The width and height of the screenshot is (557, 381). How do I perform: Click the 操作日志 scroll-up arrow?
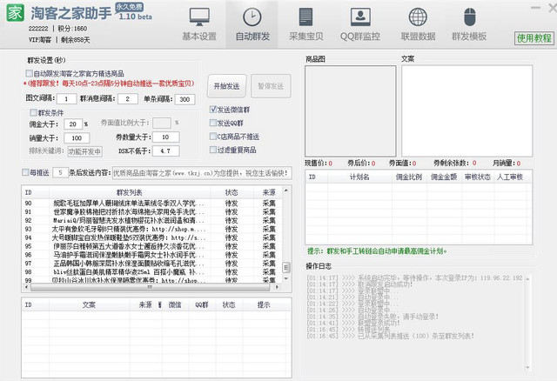[527, 279]
